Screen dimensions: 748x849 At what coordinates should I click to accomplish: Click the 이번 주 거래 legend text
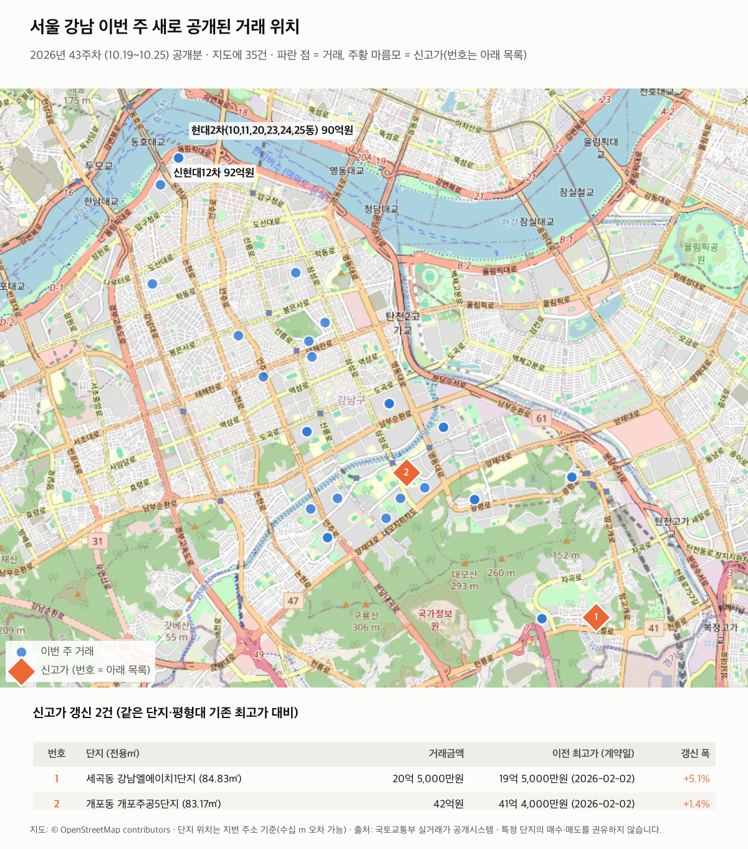coord(67,651)
